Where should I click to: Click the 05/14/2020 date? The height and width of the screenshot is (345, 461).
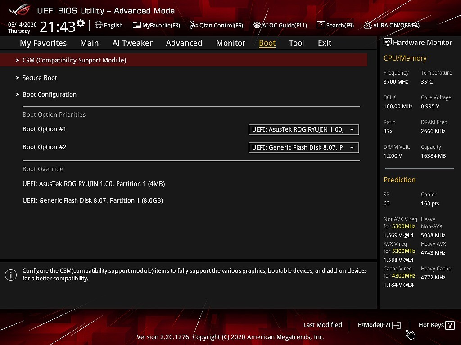tap(23, 24)
